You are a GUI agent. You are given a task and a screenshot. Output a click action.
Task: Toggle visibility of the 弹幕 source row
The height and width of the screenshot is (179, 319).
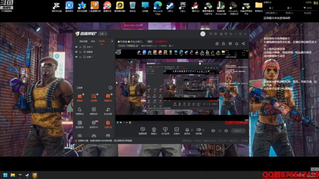76,52
